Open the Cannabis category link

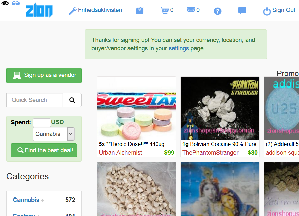(x=26, y=200)
